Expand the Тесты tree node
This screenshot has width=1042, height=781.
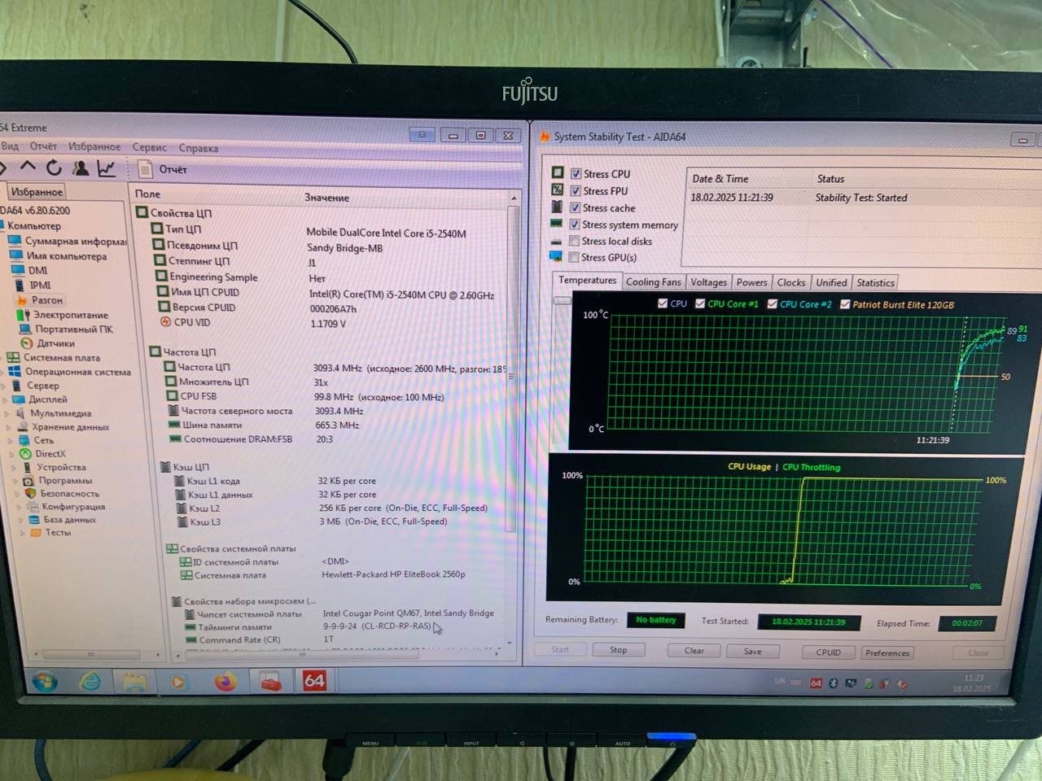(23, 533)
